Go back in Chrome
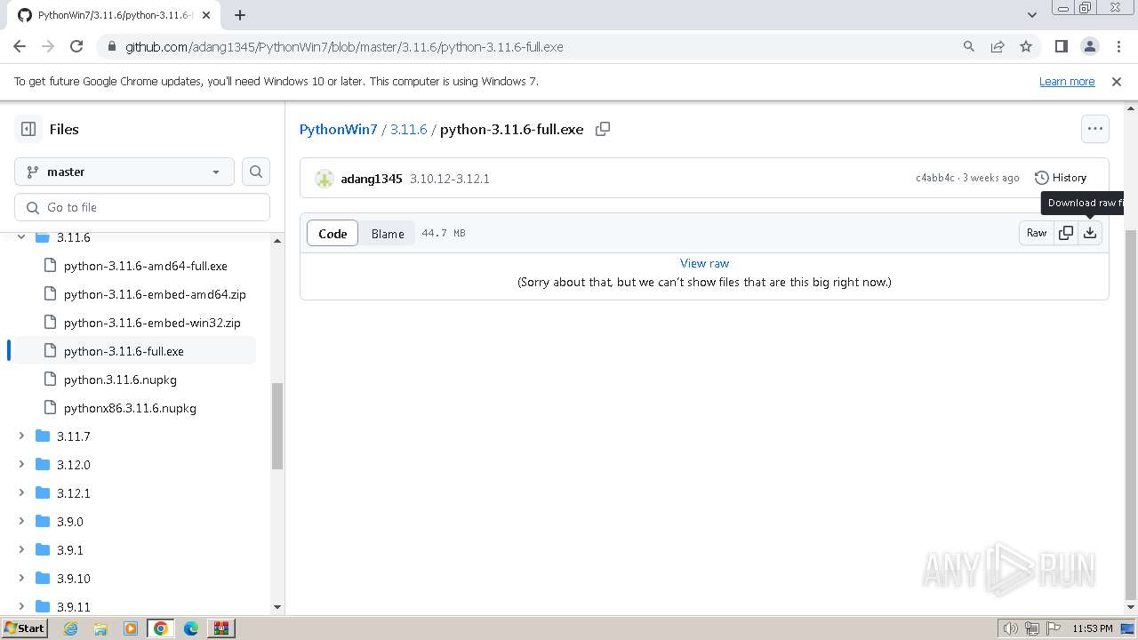This screenshot has width=1138, height=640. click(x=20, y=46)
